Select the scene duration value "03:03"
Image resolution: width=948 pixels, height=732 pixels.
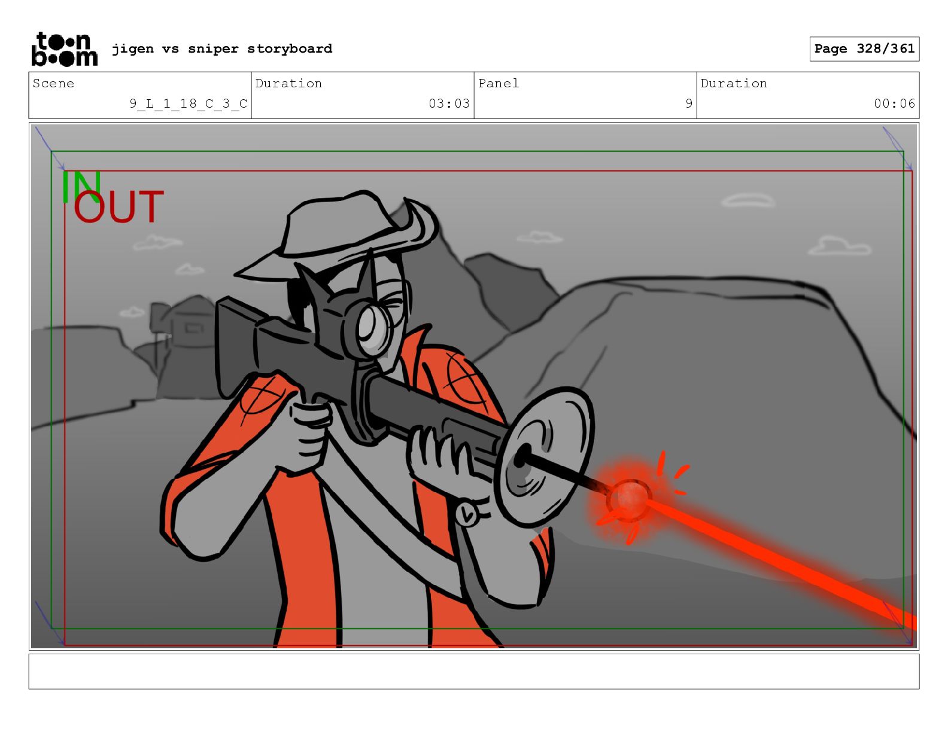(449, 103)
